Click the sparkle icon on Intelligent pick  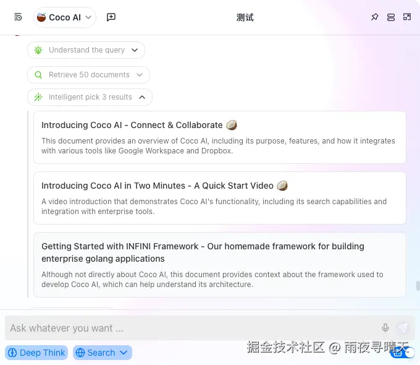(38, 97)
